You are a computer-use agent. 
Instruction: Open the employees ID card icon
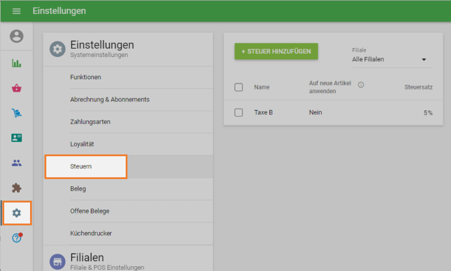click(17, 138)
